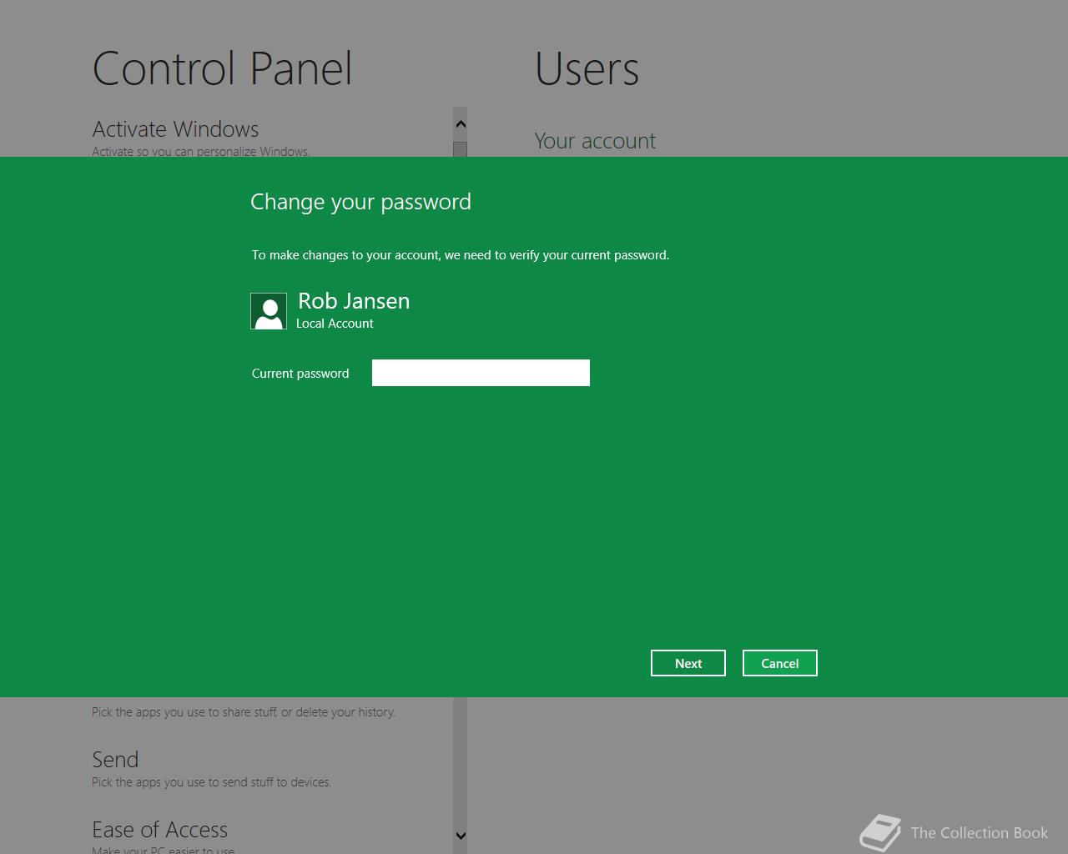Click 'Pick the apps you use to send stuff' description
1068x854 pixels.
pos(211,782)
